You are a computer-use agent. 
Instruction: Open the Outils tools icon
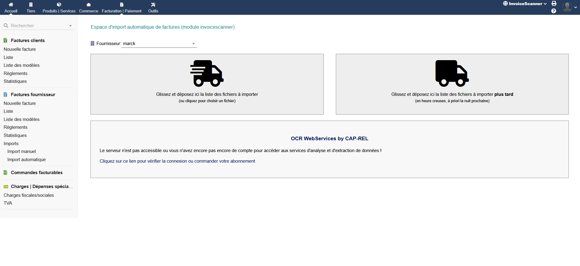tap(153, 5)
